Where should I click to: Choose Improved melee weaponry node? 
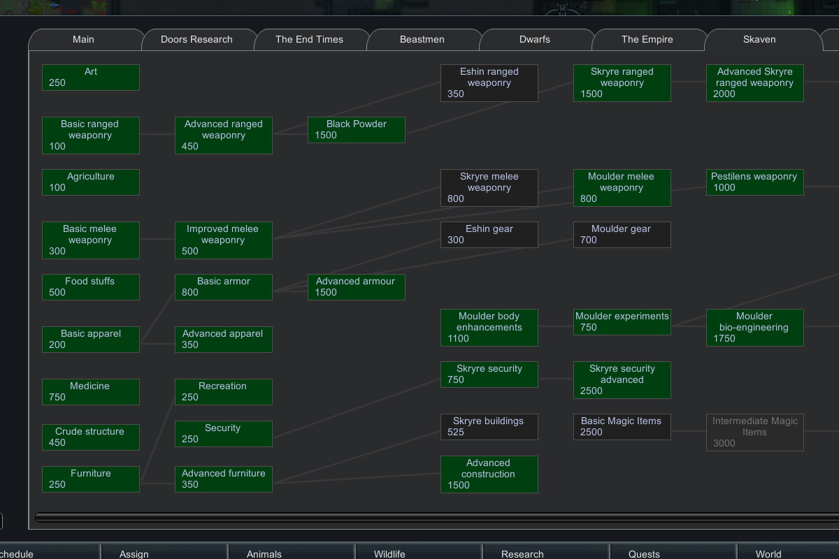point(224,240)
